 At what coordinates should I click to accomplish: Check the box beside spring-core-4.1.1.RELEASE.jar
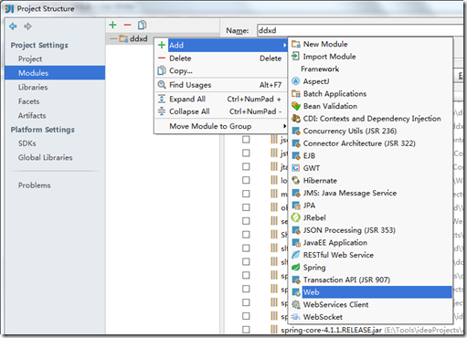[246, 330]
